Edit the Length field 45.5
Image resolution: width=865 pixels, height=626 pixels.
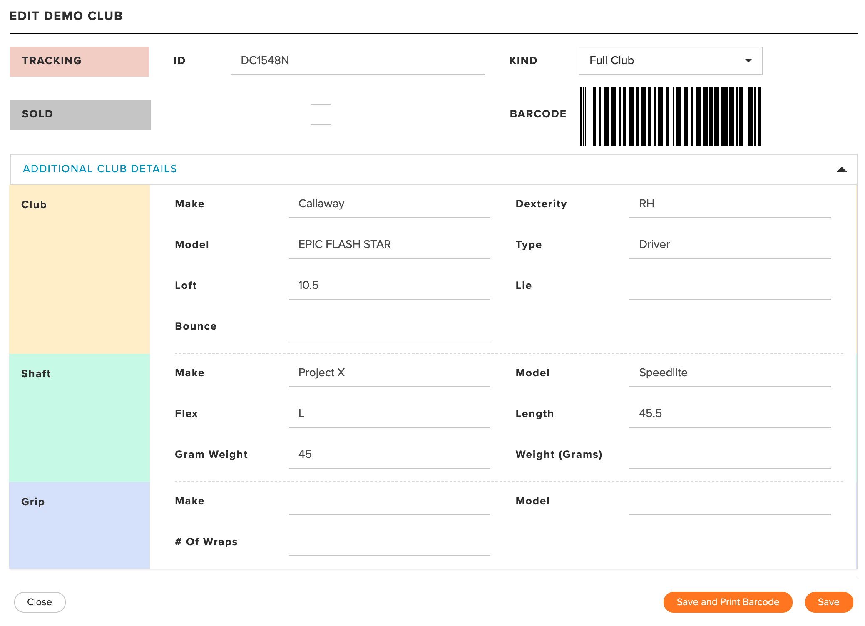730,414
